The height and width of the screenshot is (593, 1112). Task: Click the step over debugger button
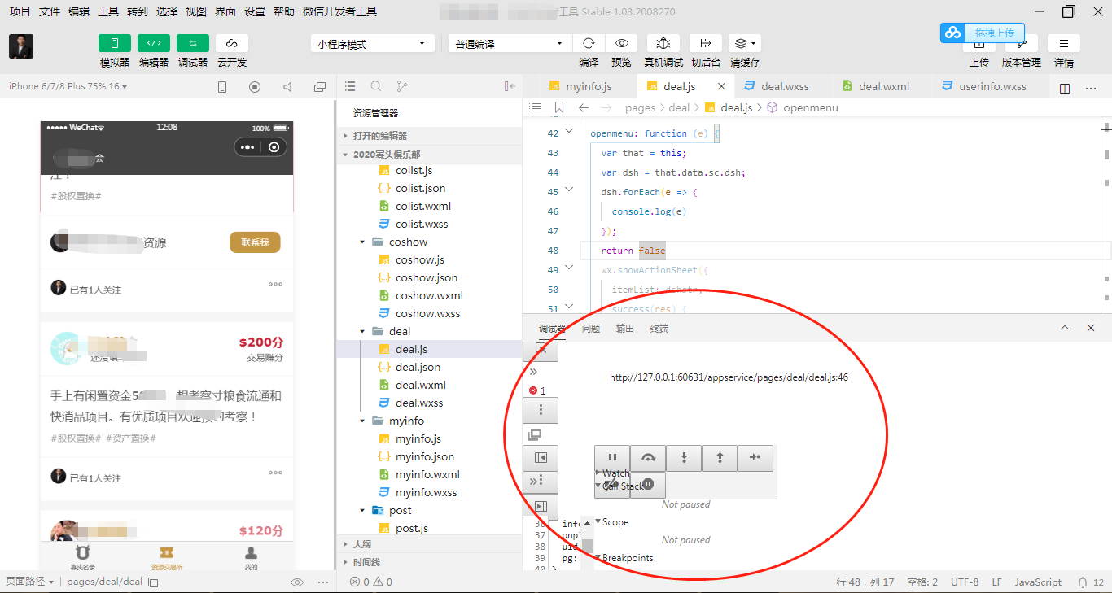648,458
